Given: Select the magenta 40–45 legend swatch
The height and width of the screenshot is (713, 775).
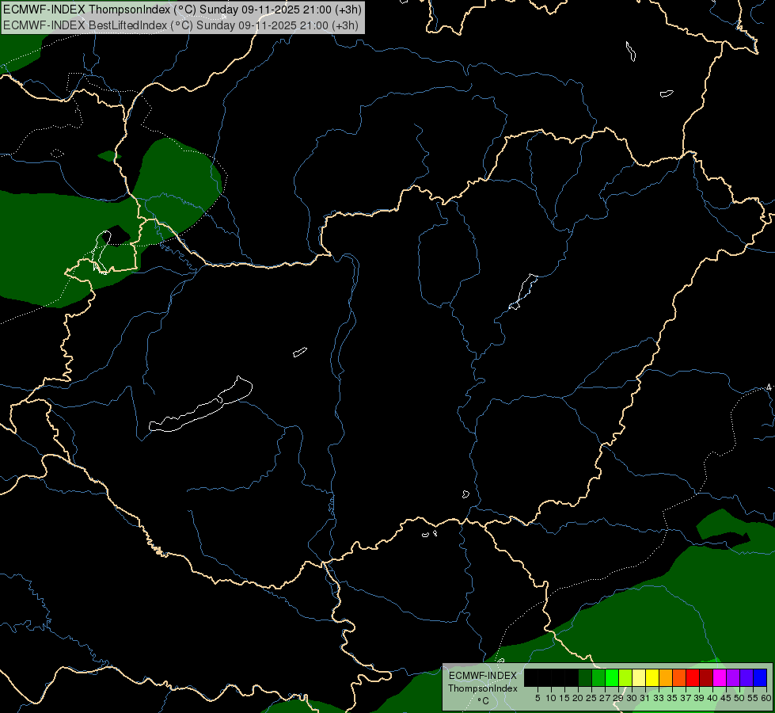Looking at the screenshot, I should pyautogui.click(x=720, y=677).
